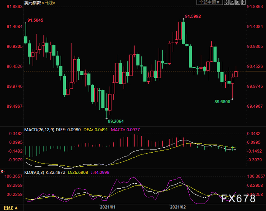Click the 91.5045 price label

click(35, 20)
